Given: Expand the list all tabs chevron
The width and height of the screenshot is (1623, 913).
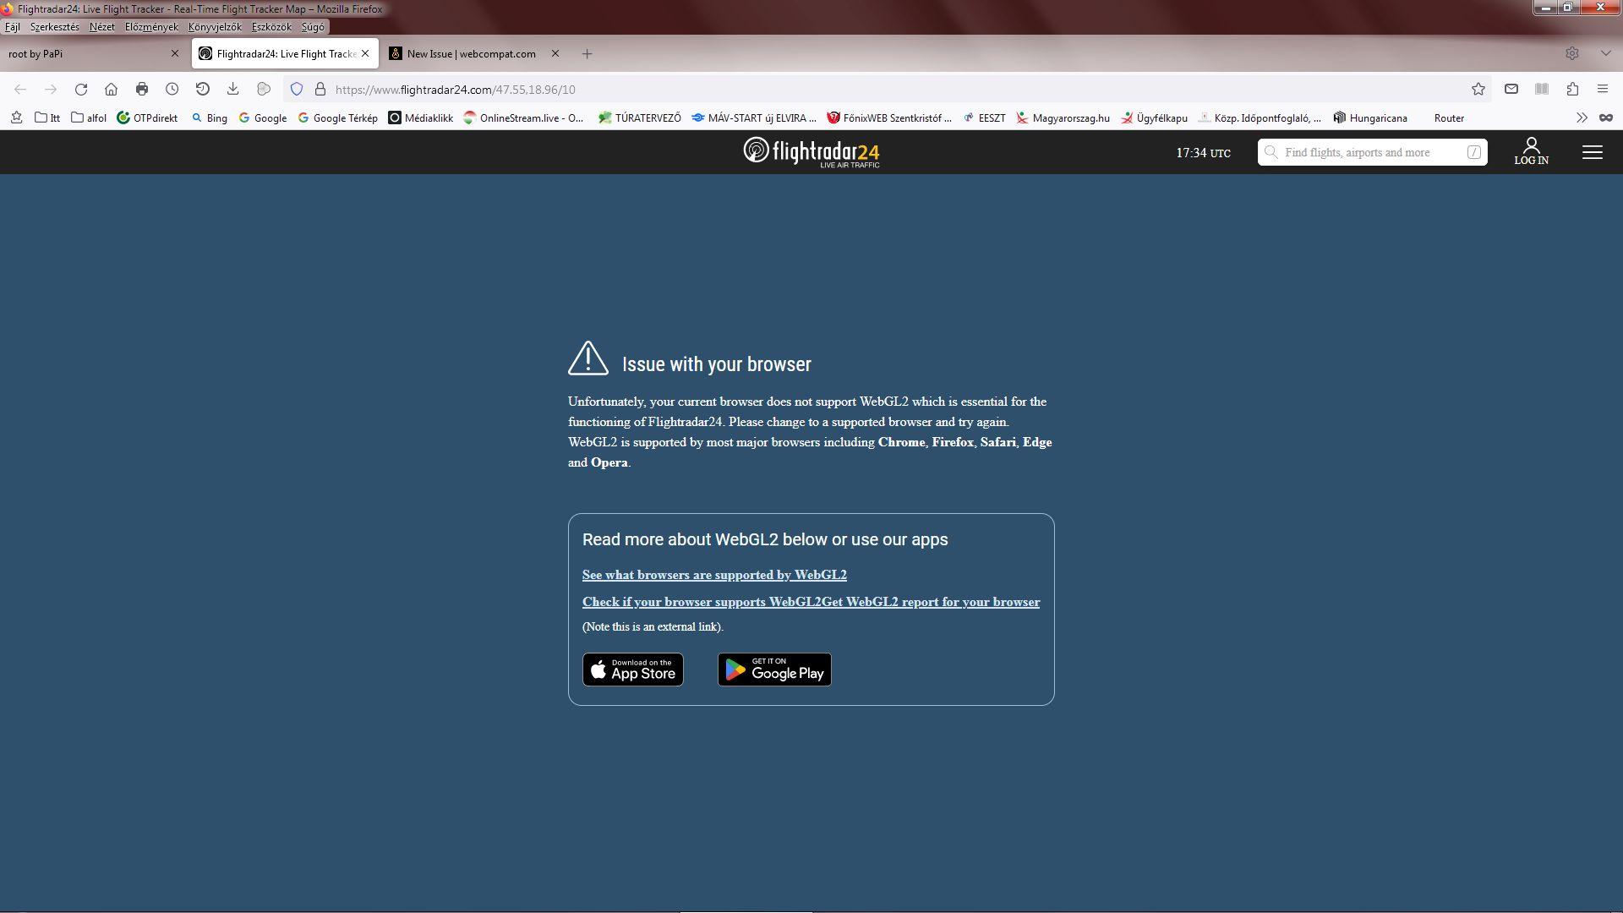Looking at the screenshot, I should pyautogui.click(x=1605, y=53).
